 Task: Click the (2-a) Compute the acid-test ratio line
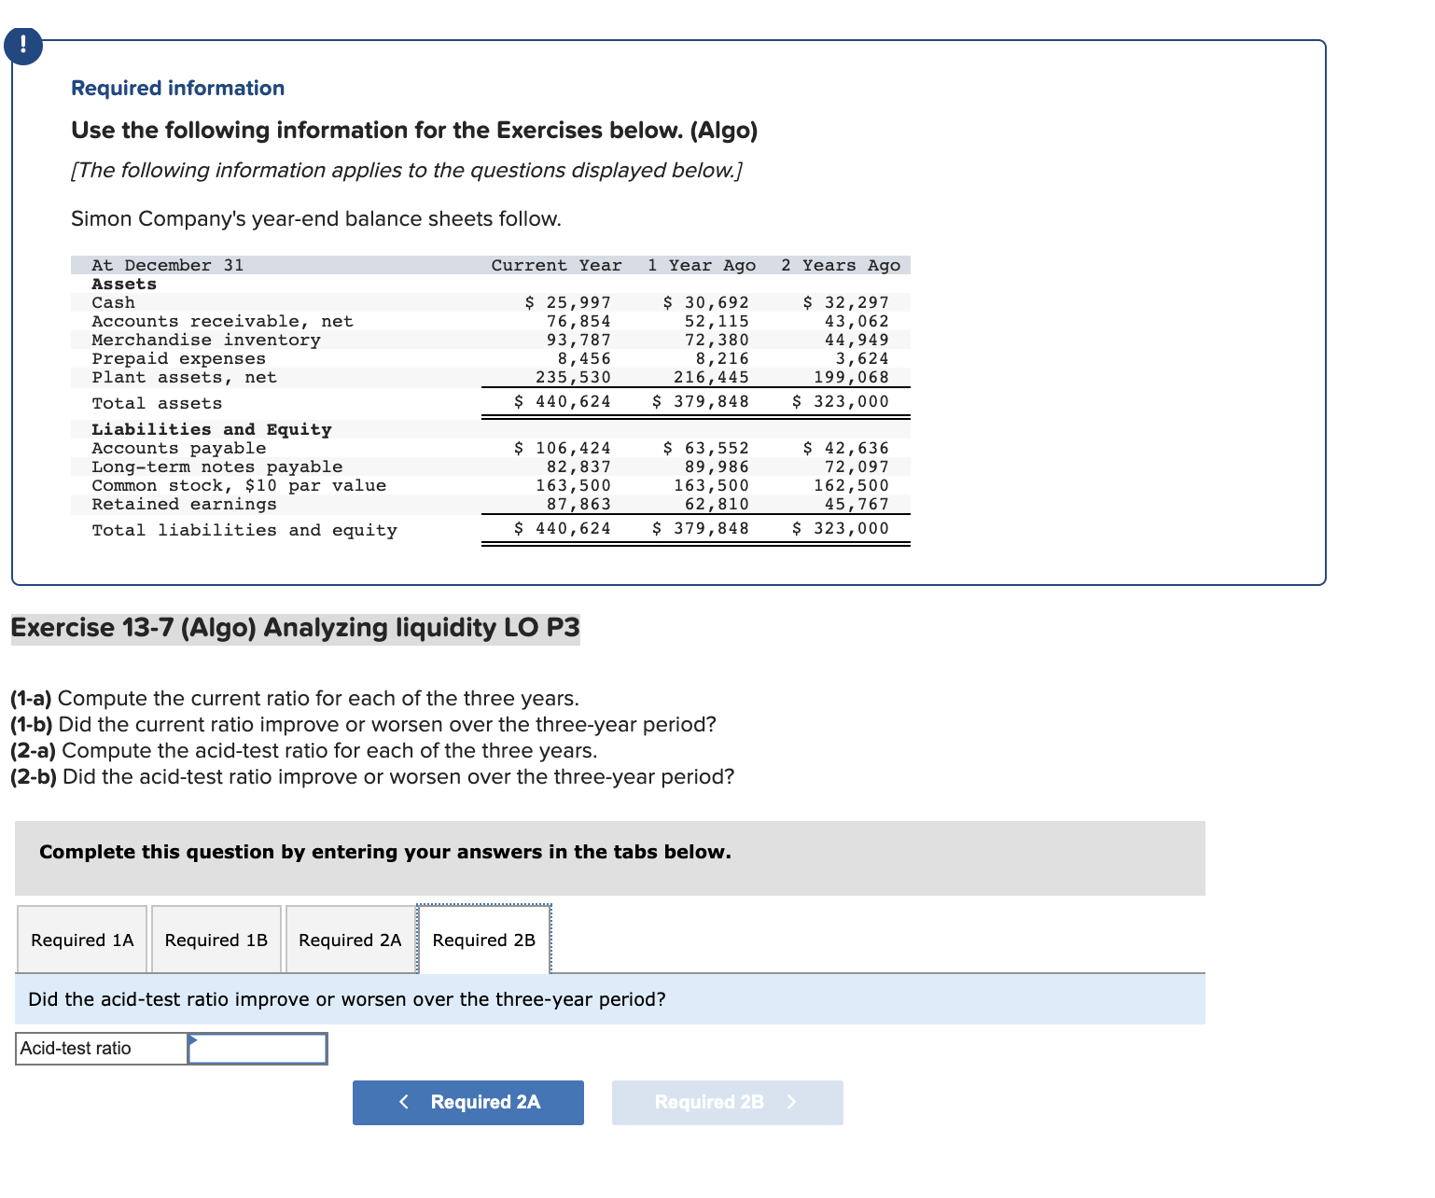tap(304, 751)
